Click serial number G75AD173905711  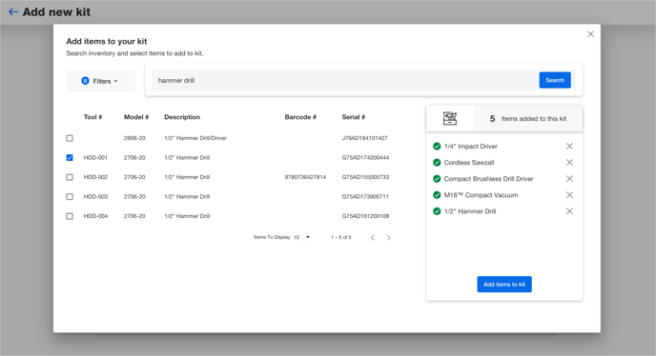[365, 196]
